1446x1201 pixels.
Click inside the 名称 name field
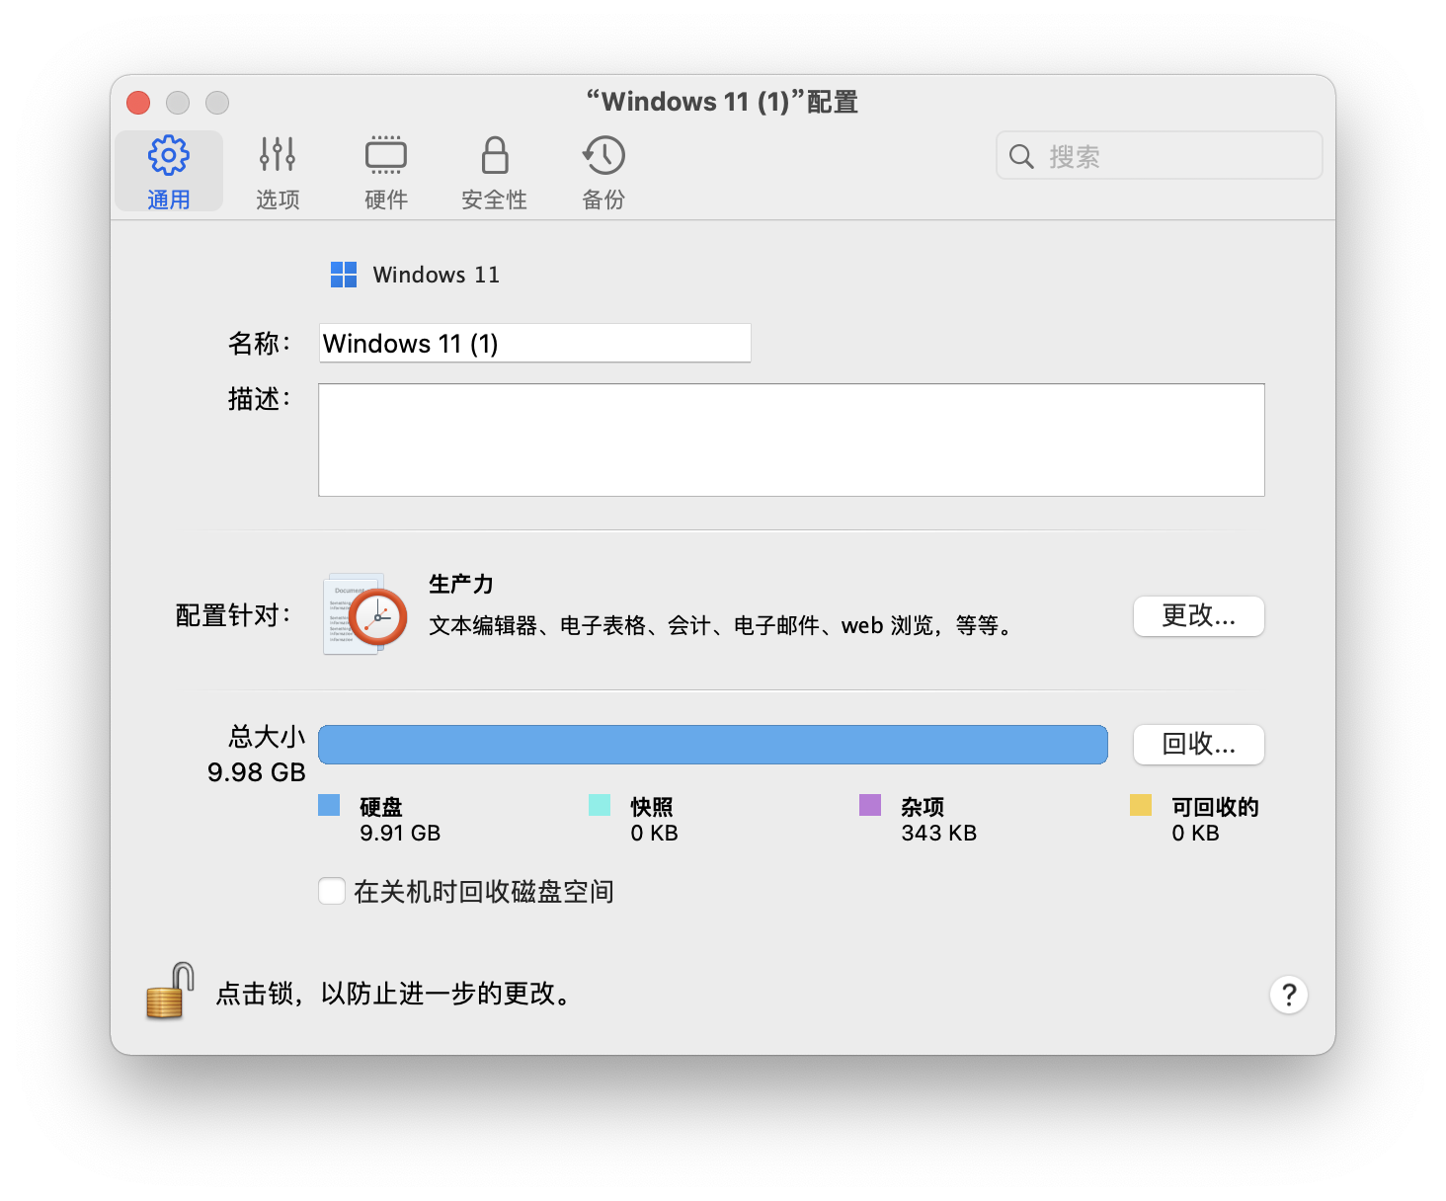pos(534,343)
